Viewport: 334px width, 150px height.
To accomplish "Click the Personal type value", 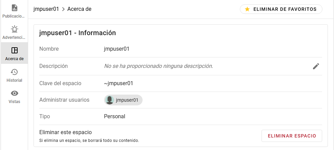I will (114, 117).
